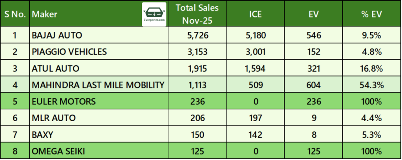Click the Total Sales Nov-25 header
Image resolution: width=402 pixels, height=160 pixels.
pyautogui.click(x=197, y=14)
